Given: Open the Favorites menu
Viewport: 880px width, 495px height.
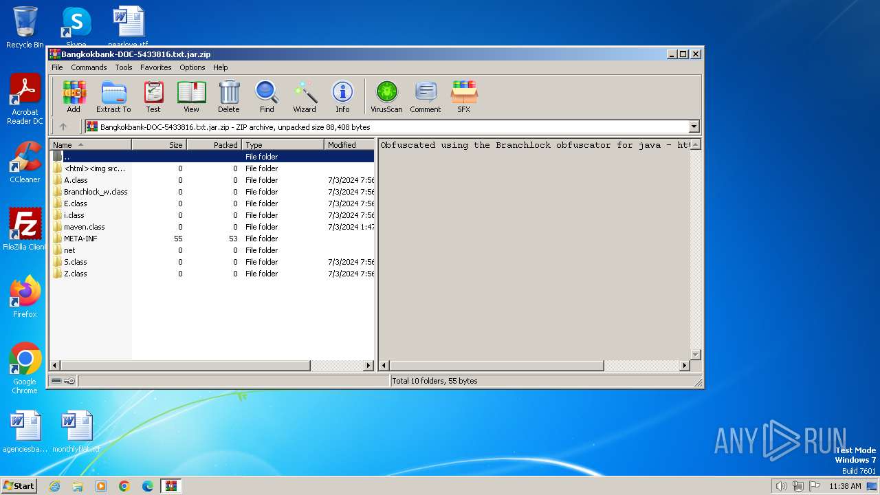Looking at the screenshot, I should [156, 67].
